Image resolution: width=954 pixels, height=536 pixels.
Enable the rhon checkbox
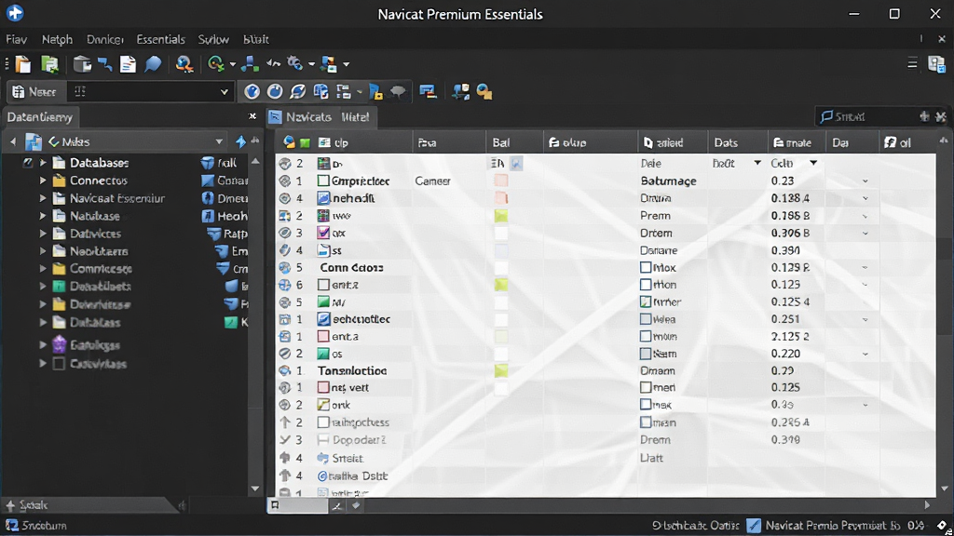click(646, 284)
